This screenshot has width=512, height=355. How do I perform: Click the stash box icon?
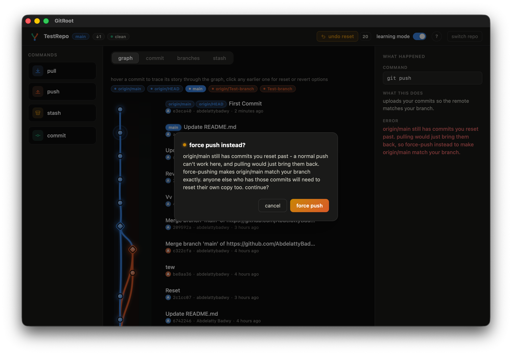click(38, 113)
